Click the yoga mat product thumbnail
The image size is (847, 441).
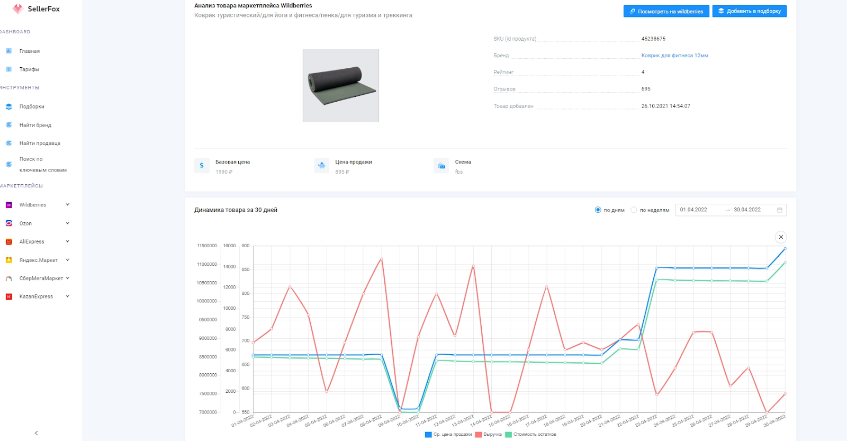click(341, 86)
